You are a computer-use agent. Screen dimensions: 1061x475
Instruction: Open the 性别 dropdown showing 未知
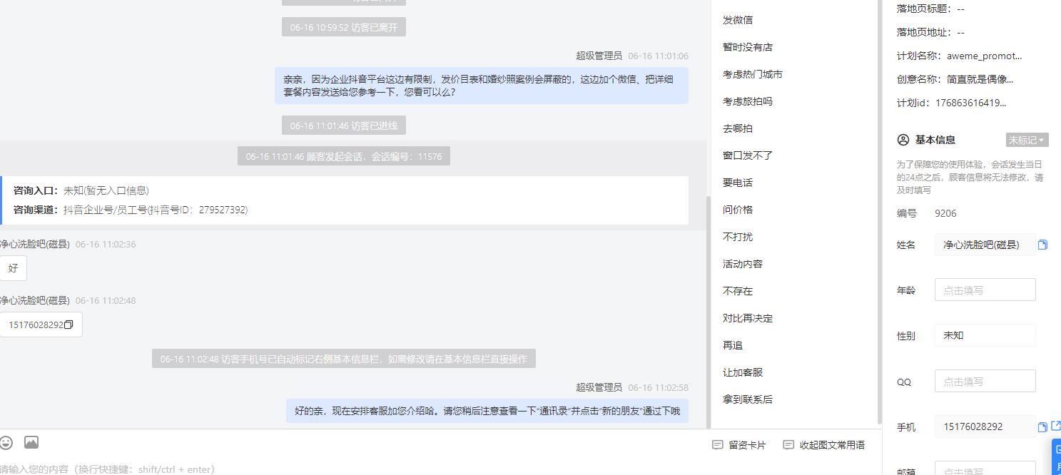pos(985,335)
